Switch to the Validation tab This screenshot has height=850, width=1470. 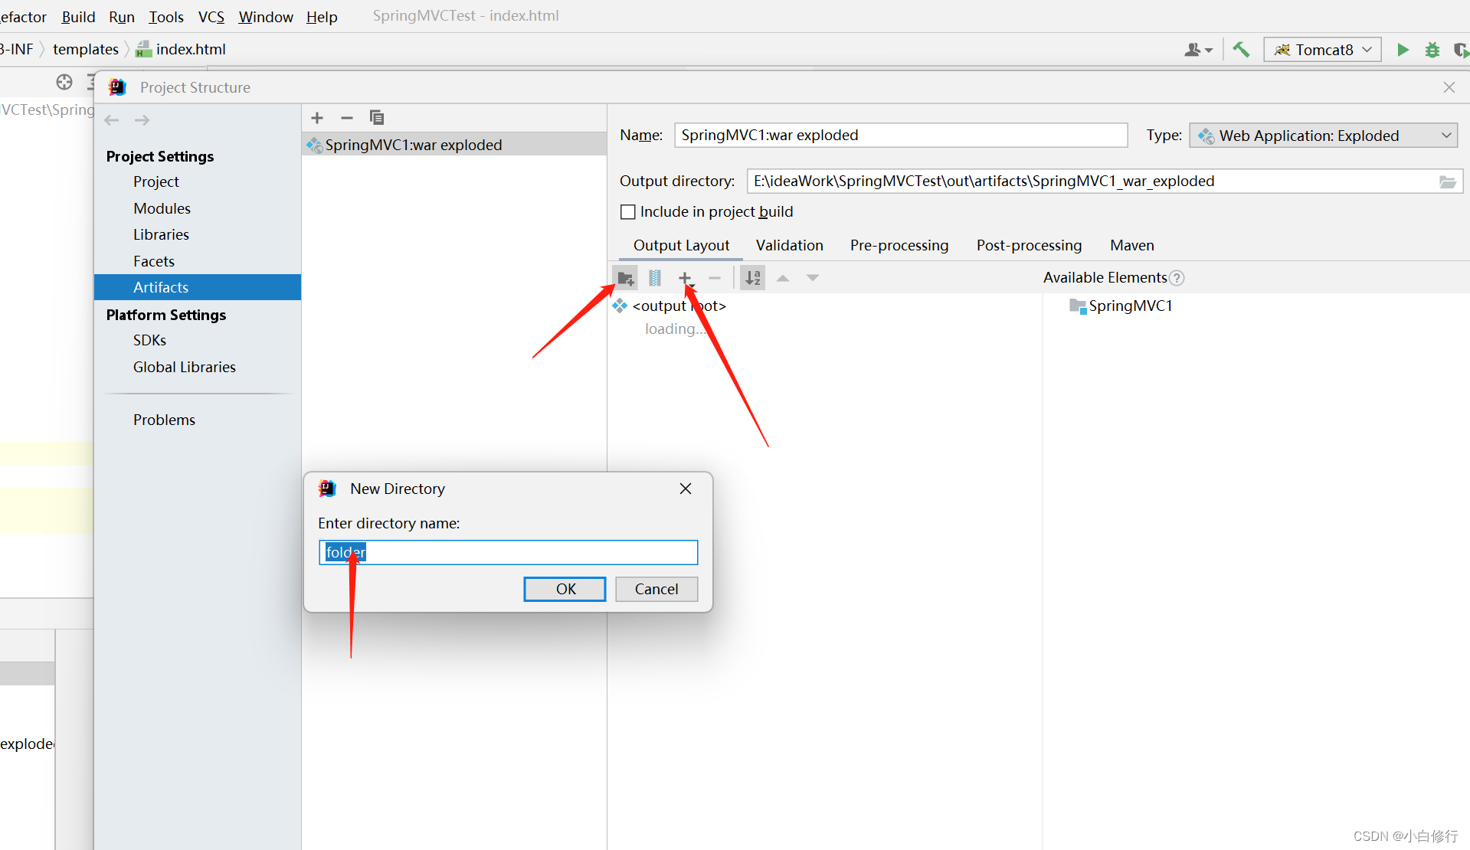pyautogui.click(x=789, y=245)
